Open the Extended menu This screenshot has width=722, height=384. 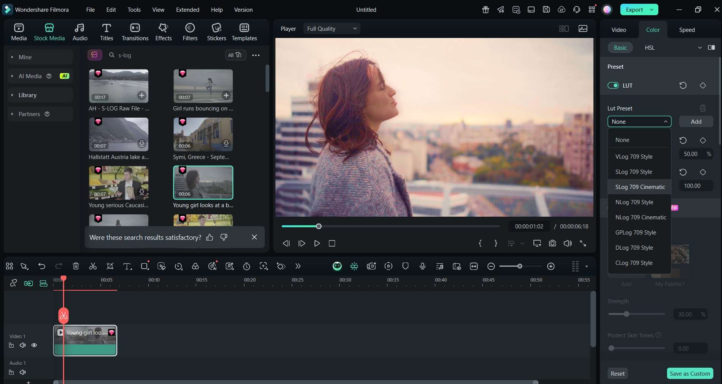187,9
